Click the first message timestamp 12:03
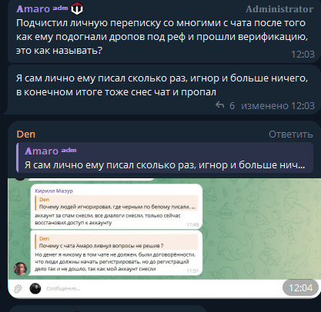 303,55
